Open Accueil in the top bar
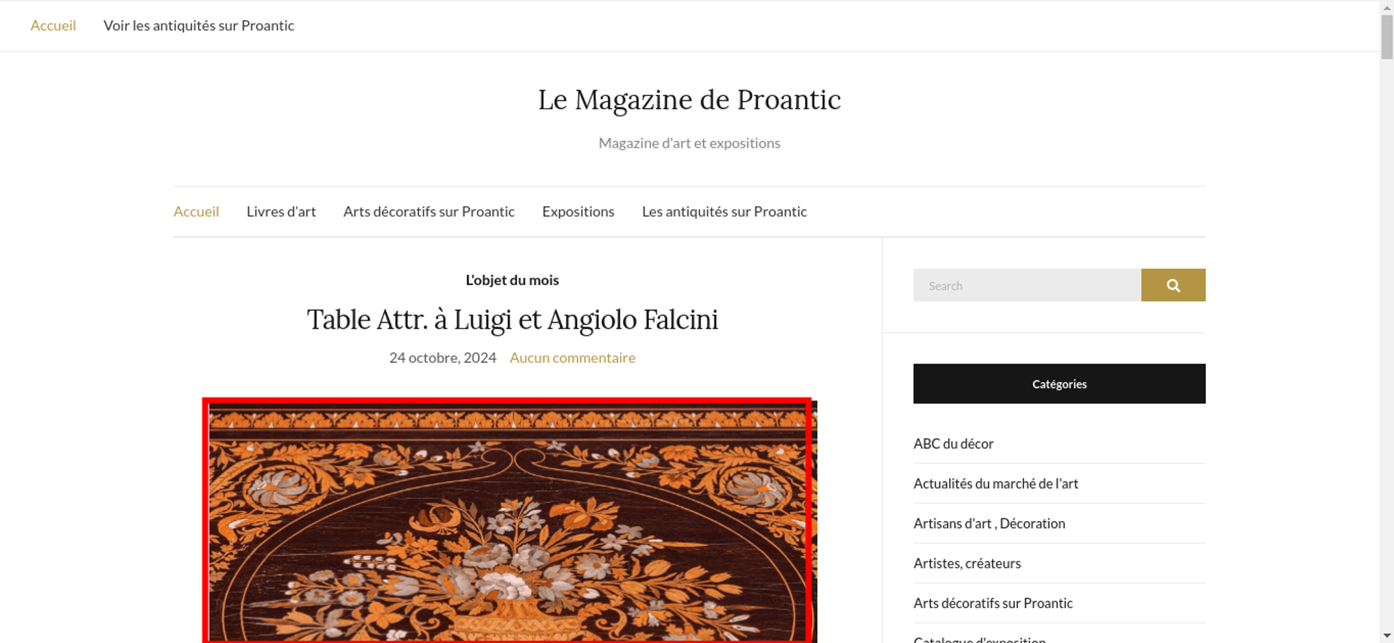 [53, 26]
